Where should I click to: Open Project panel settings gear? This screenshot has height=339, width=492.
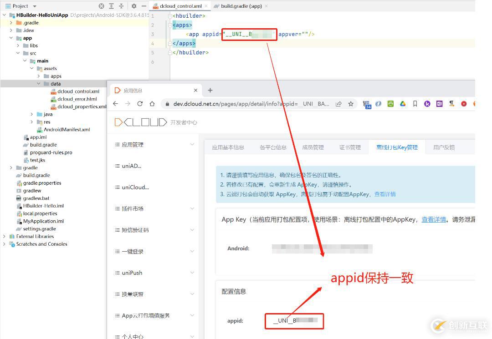[x=134, y=6]
